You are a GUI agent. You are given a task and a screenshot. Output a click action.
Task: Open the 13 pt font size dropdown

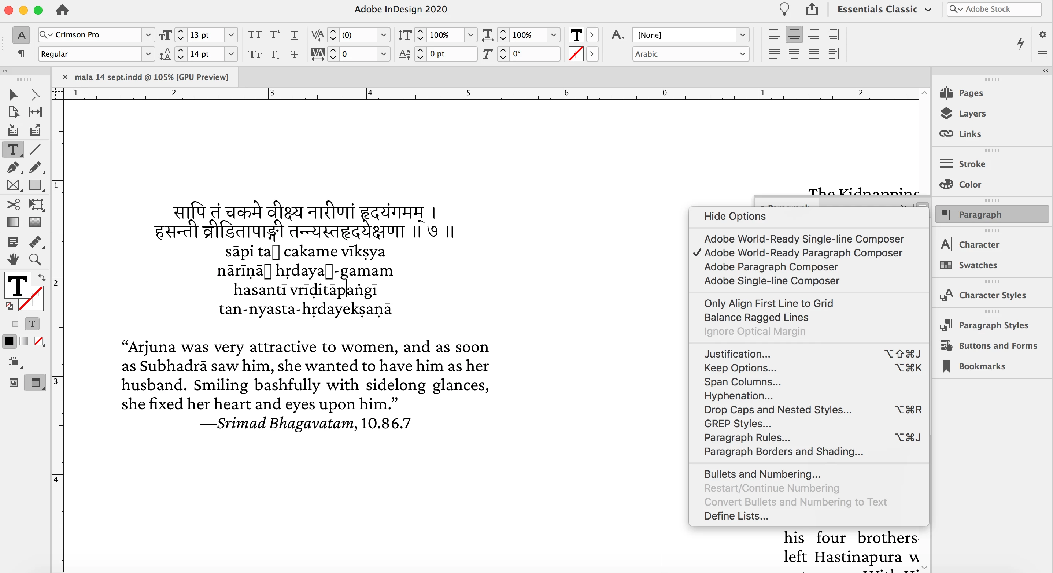(x=231, y=35)
